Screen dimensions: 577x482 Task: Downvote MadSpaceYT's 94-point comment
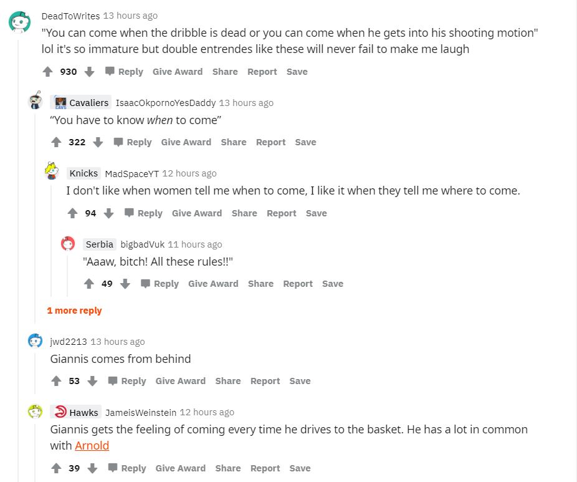(x=108, y=213)
